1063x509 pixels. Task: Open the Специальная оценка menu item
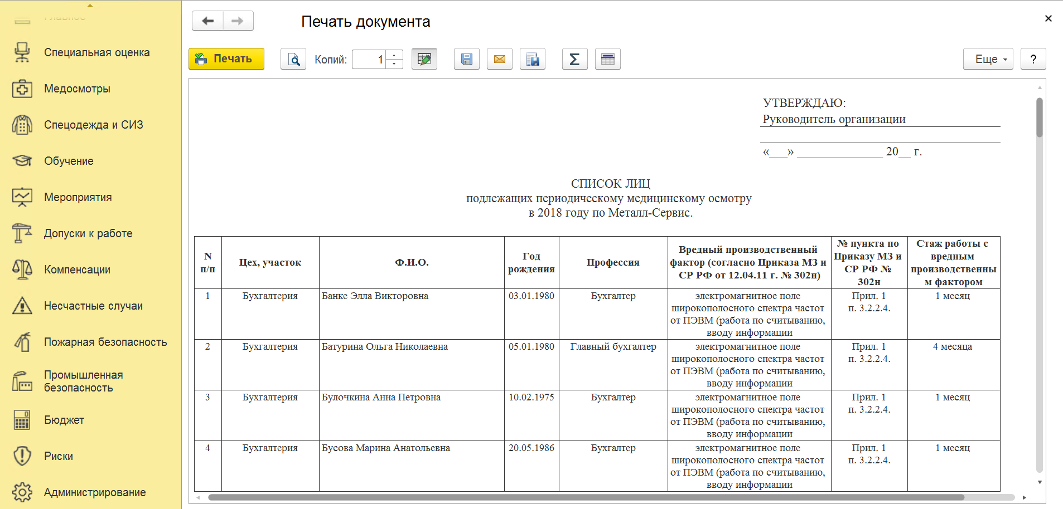[x=97, y=52]
